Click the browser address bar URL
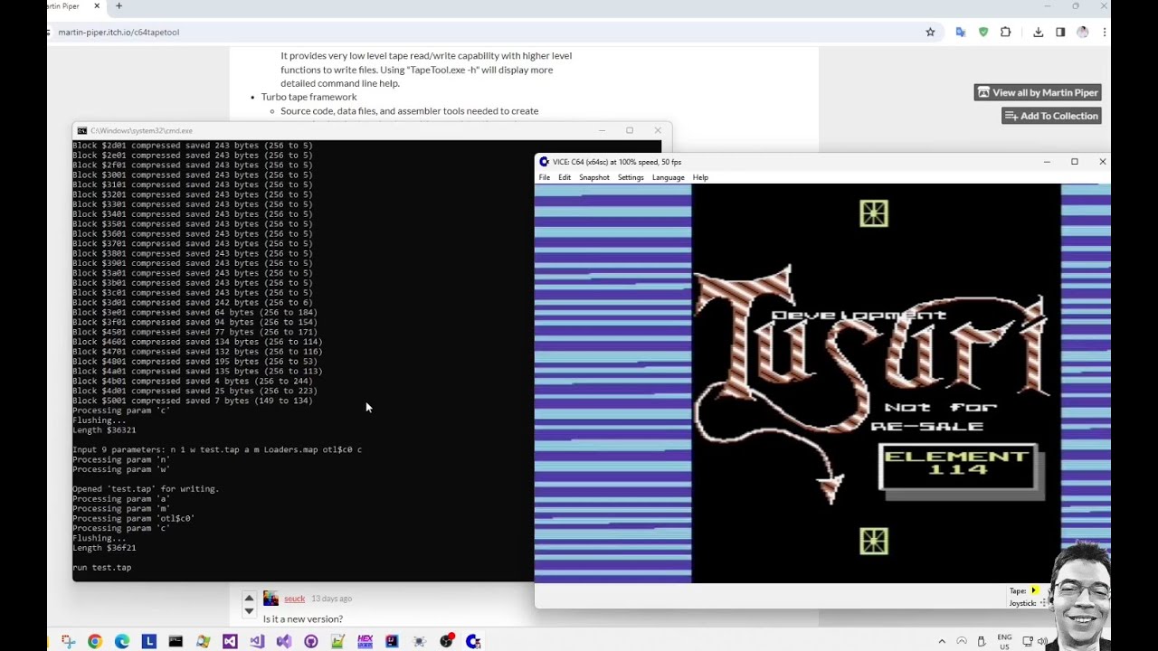Viewport: 1158px width, 651px height. (x=119, y=32)
